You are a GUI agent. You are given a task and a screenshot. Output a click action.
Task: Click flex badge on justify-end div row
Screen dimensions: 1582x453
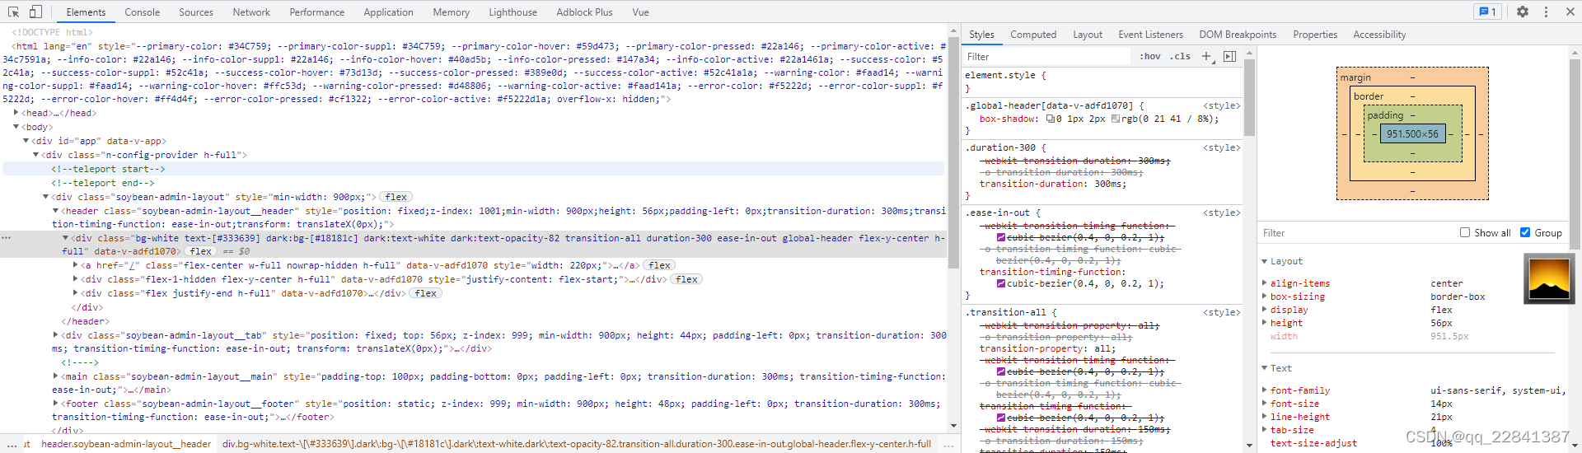click(x=426, y=293)
